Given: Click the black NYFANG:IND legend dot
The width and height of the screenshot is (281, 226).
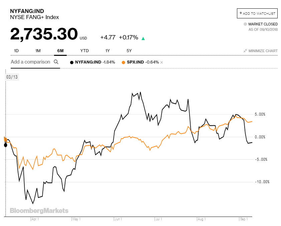Looking at the screenshot, I should [71, 62].
